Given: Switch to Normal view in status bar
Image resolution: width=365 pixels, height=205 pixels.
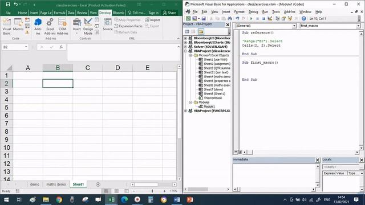Looking at the screenshot, I should pos(107,191).
